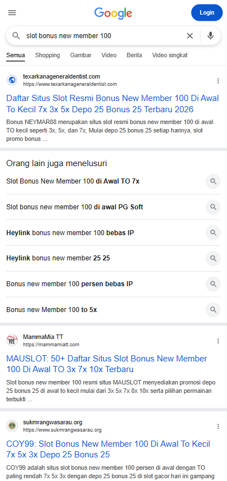
Task: Click Orang lain juga menelusuri heading
Action: click(57, 163)
